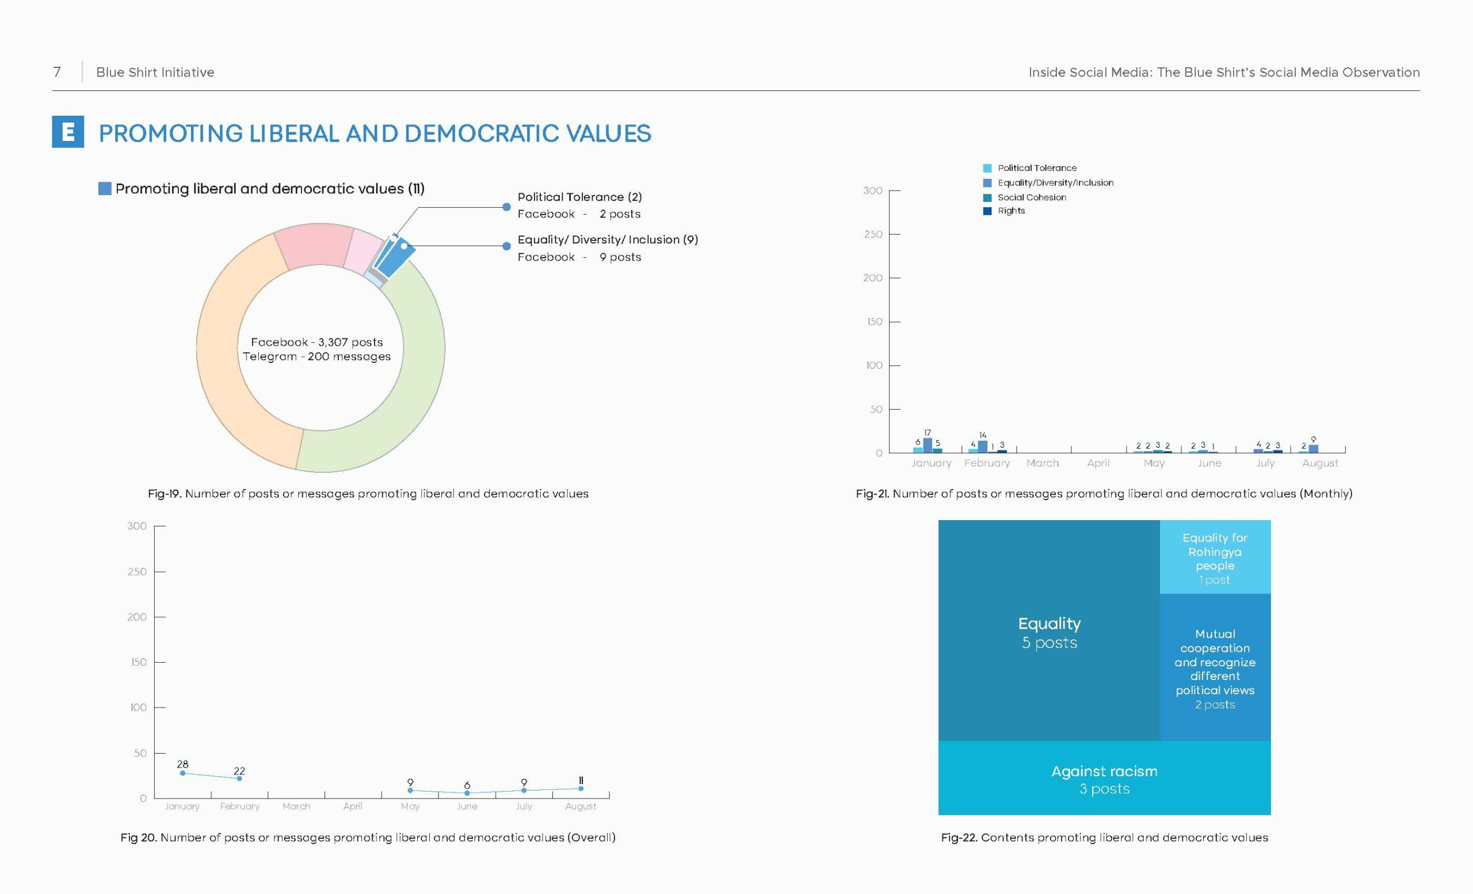Click the Rights legend swatch
Viewport: 1473px width, 894px height.
click(987, 211)
